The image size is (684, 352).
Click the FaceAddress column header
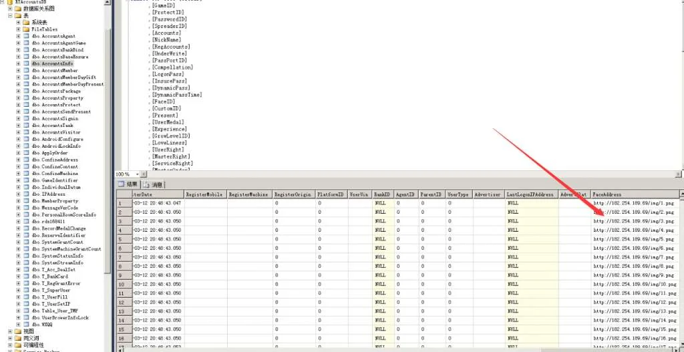click(x=607, y=194)
